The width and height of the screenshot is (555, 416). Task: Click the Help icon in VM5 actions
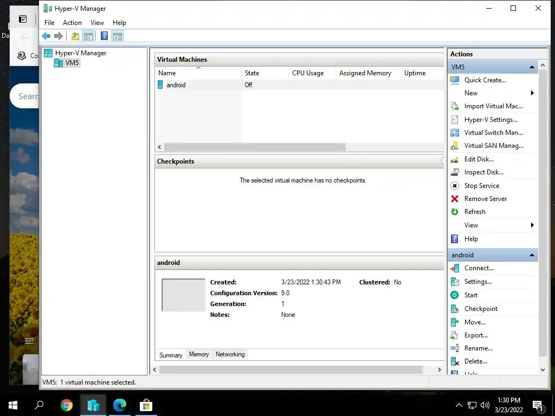[x=455, y=239]
